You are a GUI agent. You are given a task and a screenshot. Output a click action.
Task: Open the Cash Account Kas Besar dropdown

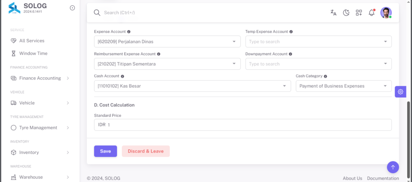click(192, 86)
